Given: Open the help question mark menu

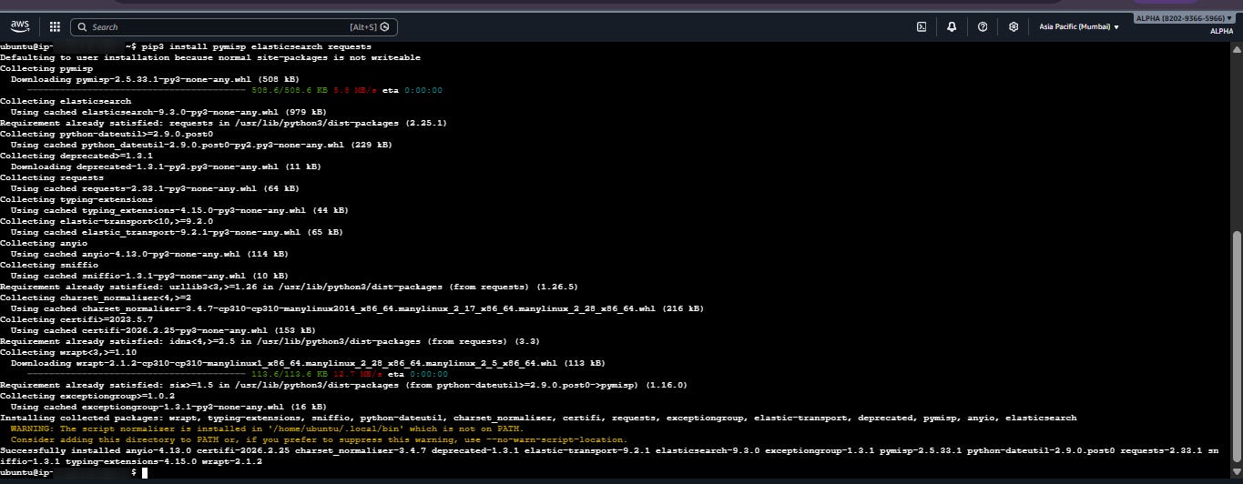Looking at the screenshot, I should click(x=983, y=27).
